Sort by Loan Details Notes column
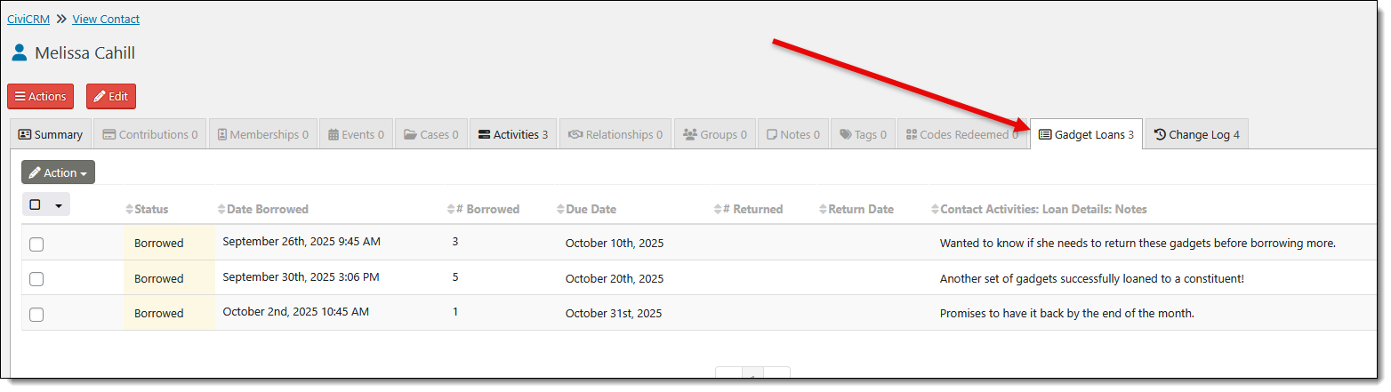This screenshot has width=1391, height=392. click(x=935, y=210)
